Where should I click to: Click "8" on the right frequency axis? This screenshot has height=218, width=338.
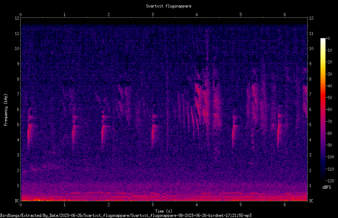point(310,79)
